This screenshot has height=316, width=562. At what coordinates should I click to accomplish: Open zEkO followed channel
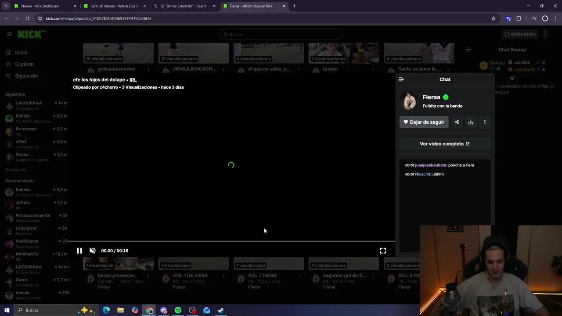pos(36,144)
